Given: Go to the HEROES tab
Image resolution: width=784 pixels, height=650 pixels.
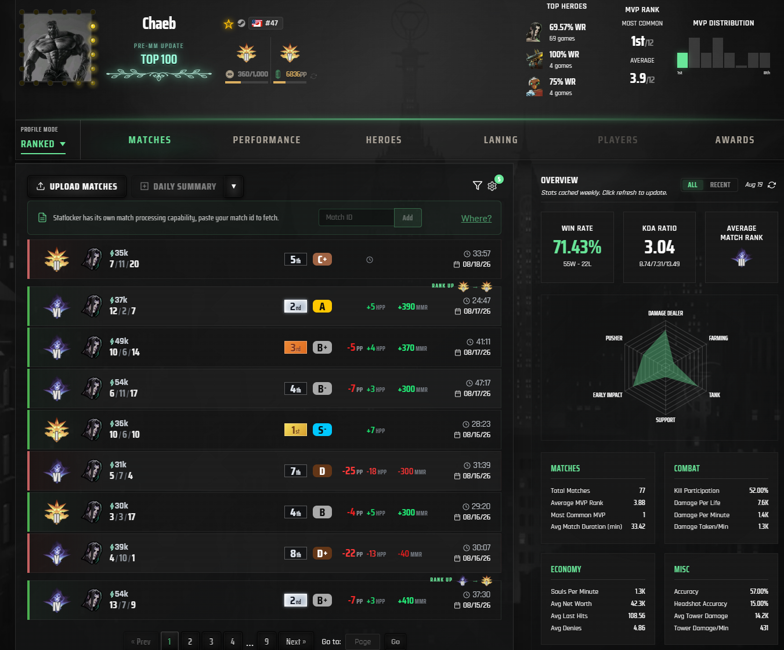Looking at the screenshot, I should (384, 140).
